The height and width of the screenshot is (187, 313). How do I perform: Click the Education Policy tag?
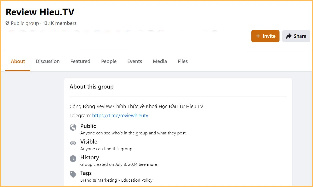click(x=137, y=180)
